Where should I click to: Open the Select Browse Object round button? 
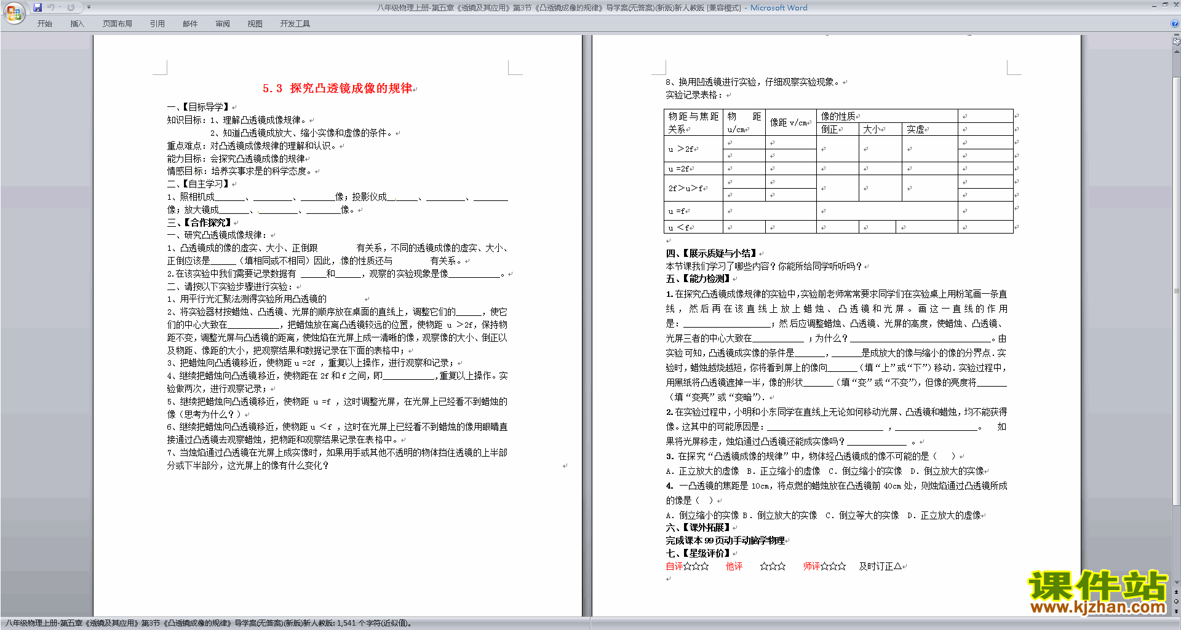[x=1177, y=602]
